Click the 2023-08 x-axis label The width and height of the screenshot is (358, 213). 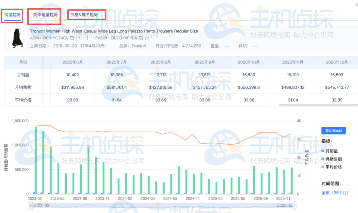pos(80,198)
